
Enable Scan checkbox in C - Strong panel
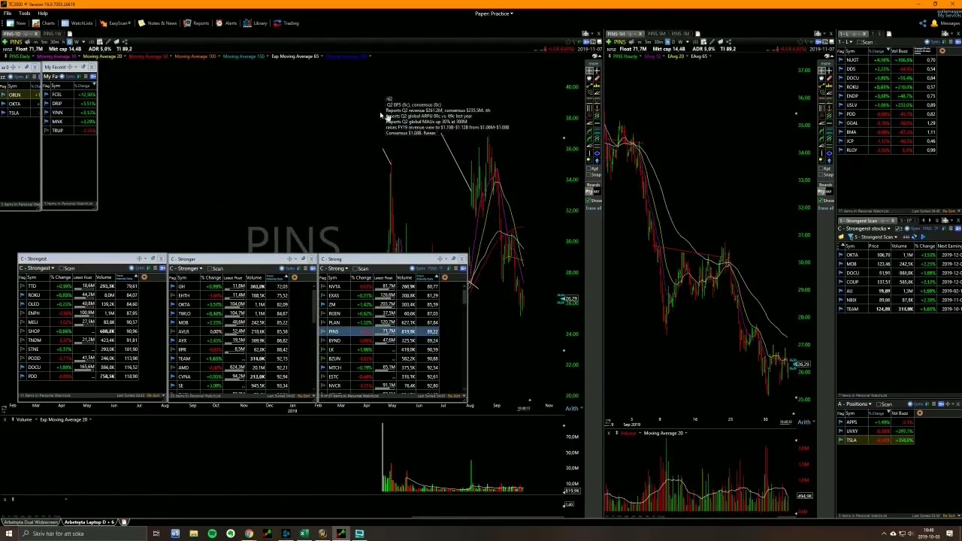point(355,268)
